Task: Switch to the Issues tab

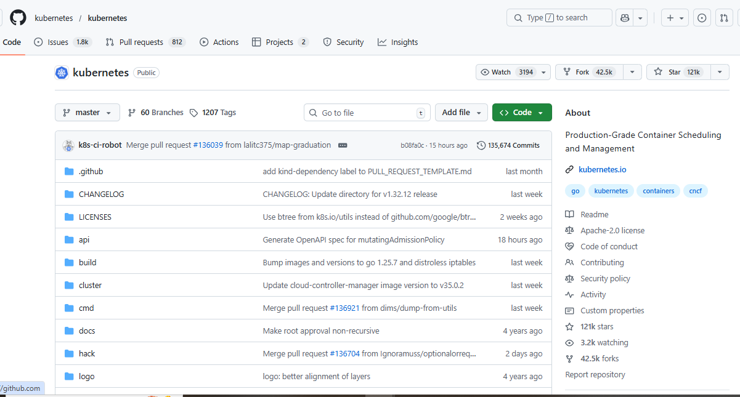Action: (63, 42)
